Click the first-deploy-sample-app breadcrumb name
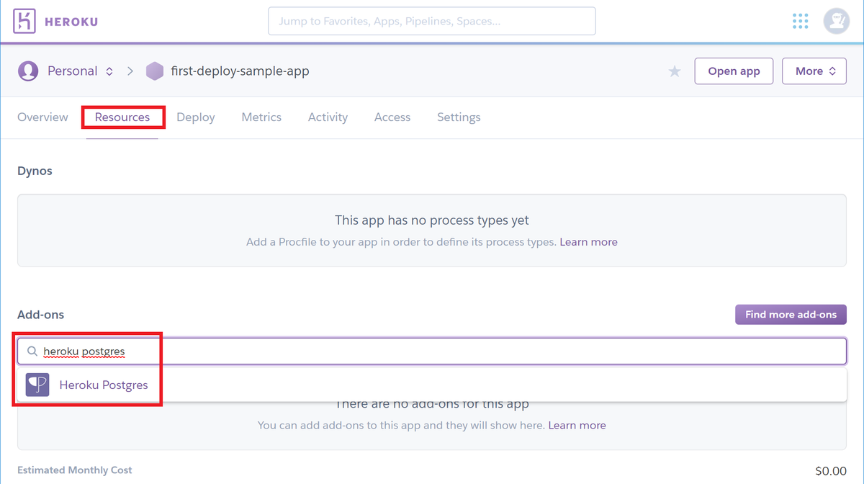The width and height of the screenshot is (864, 484). click(x=240, y=71)
